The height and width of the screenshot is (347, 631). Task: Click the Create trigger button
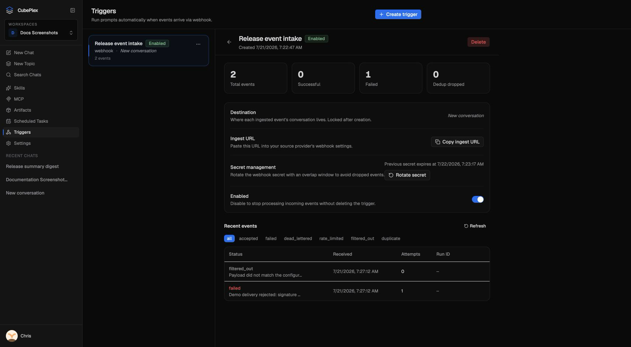tap(398, 14)
